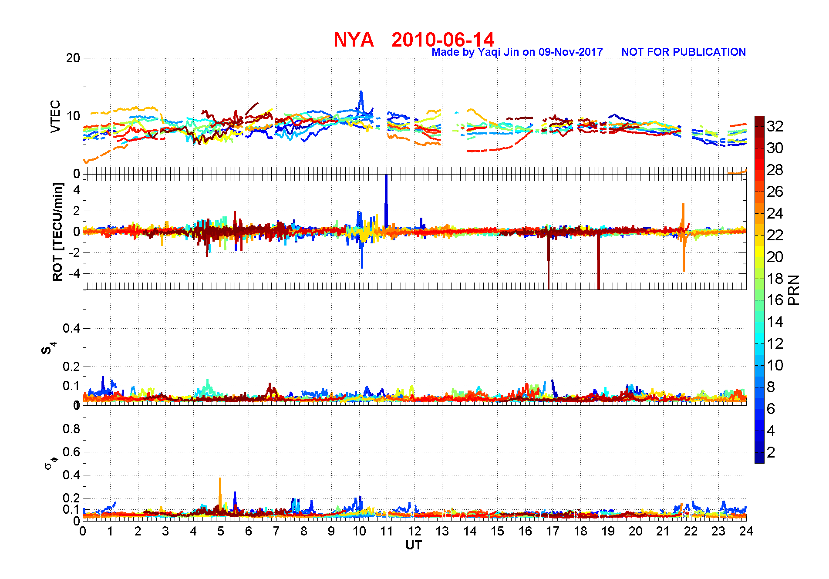This screenshot has width=829, height=579.
Task: Click UT axis tick label 24
Action: 746,531
